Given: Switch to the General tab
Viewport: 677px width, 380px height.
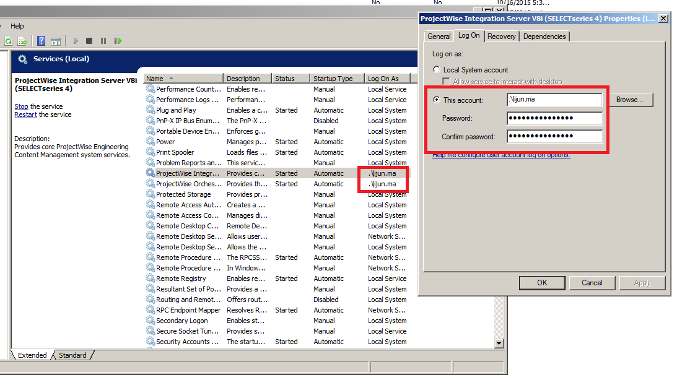Looking at the screenshot, I should 439,37.
